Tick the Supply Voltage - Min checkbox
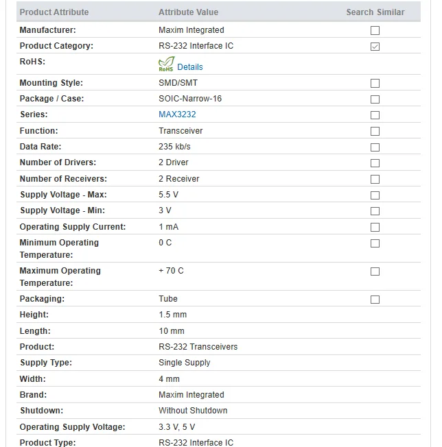The height and width of the screenshot is (447, 442). (x=375, y=211)
